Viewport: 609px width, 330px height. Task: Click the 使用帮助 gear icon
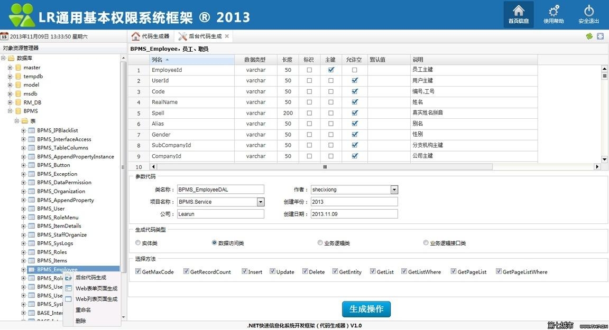[553, 12]
